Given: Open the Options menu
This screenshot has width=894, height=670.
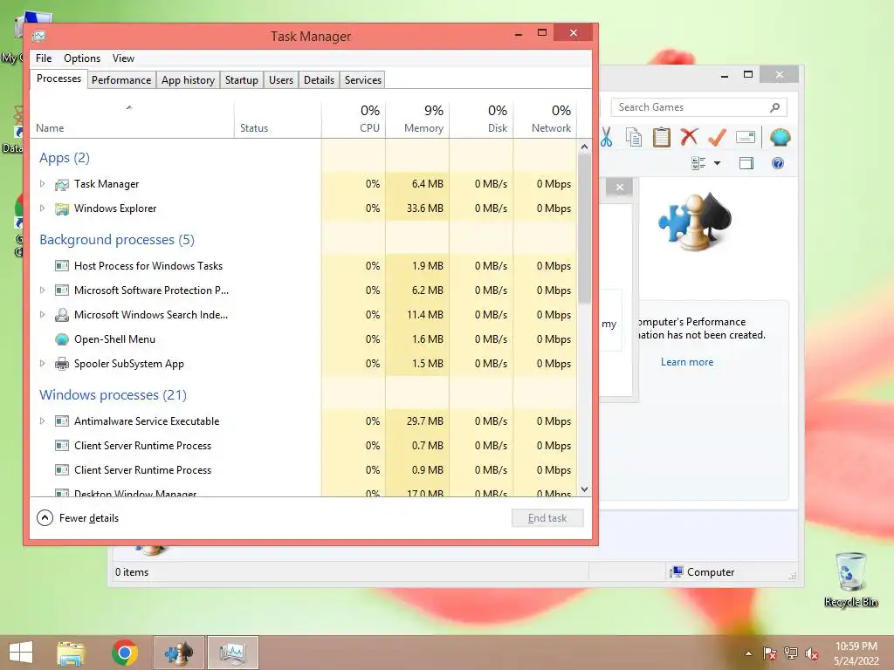Looking at the screenshot, I should coord(81,58).
